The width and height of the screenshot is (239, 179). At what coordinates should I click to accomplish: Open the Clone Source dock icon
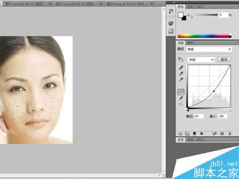(x=171, y=31)
